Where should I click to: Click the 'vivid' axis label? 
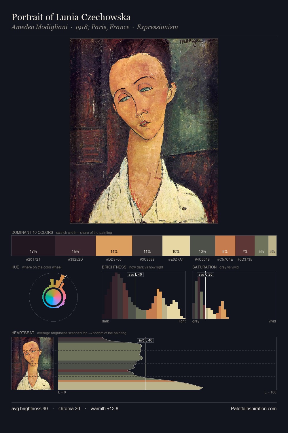(272, 321)
